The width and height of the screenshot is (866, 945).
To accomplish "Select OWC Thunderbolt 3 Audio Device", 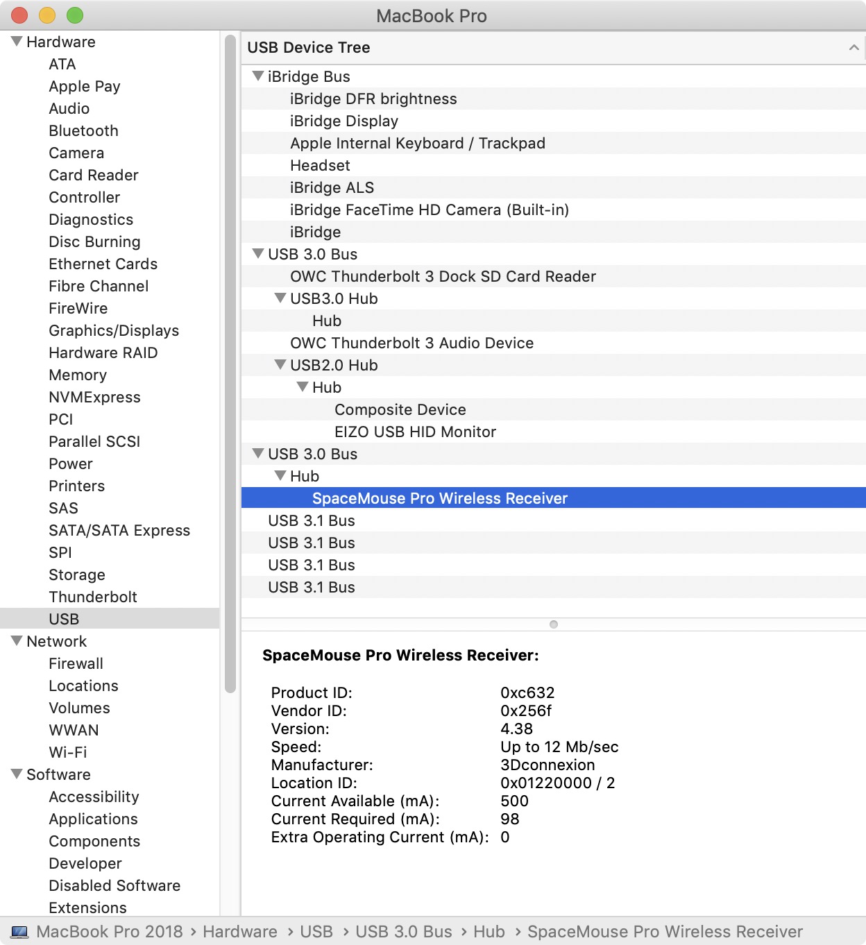I will pyautogui.click(x=553, y=343).
